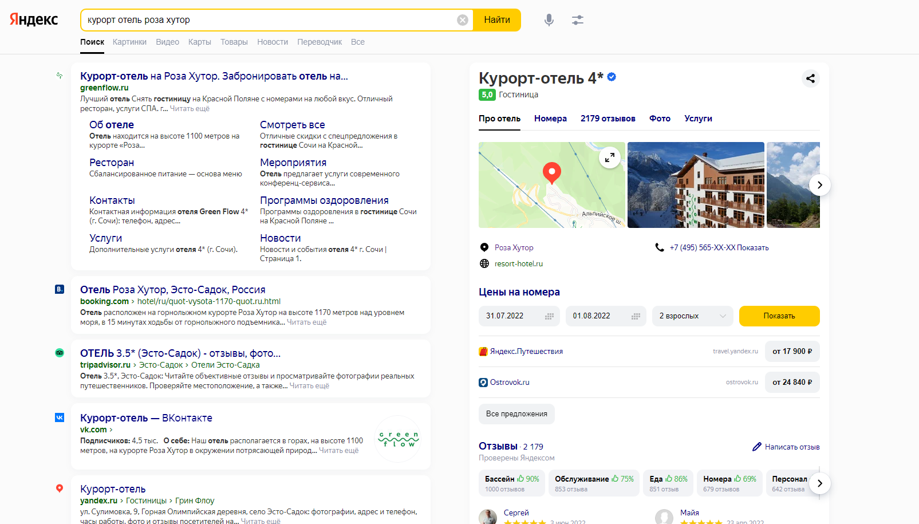Select the Номера hotel tab
The image size is (919, 524).
[550, 119]
